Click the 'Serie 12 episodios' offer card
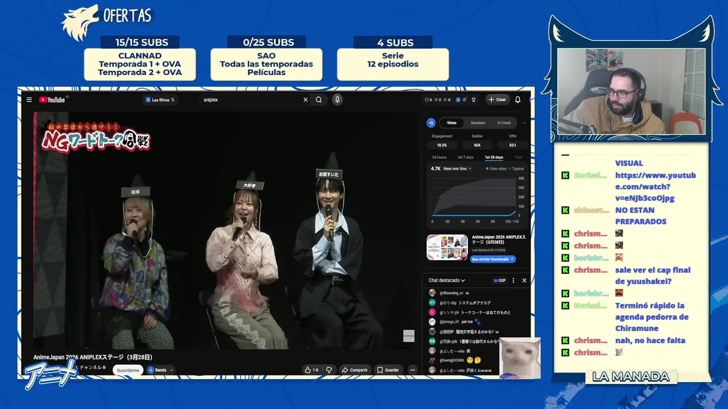728x409 pixels. [393, 64]
